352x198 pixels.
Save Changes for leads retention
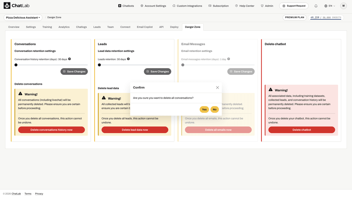(x=158, y=72)
